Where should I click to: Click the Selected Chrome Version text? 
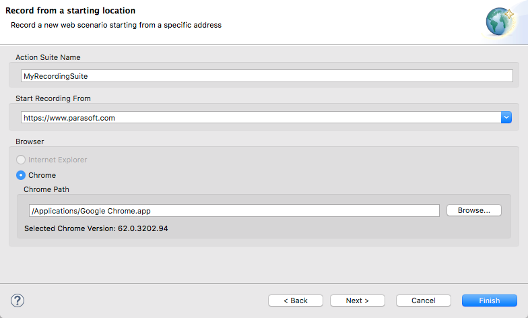96,228
